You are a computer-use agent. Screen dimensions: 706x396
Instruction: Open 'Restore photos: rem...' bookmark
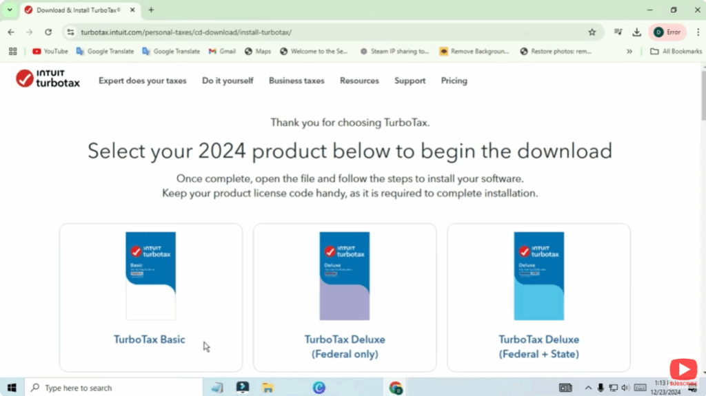point(555,51)
